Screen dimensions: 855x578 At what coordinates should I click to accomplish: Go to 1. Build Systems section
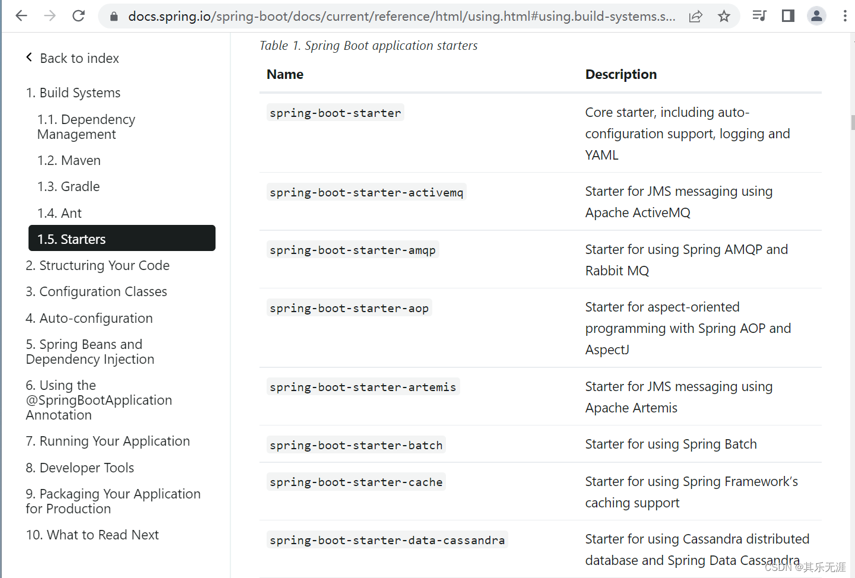73,93
